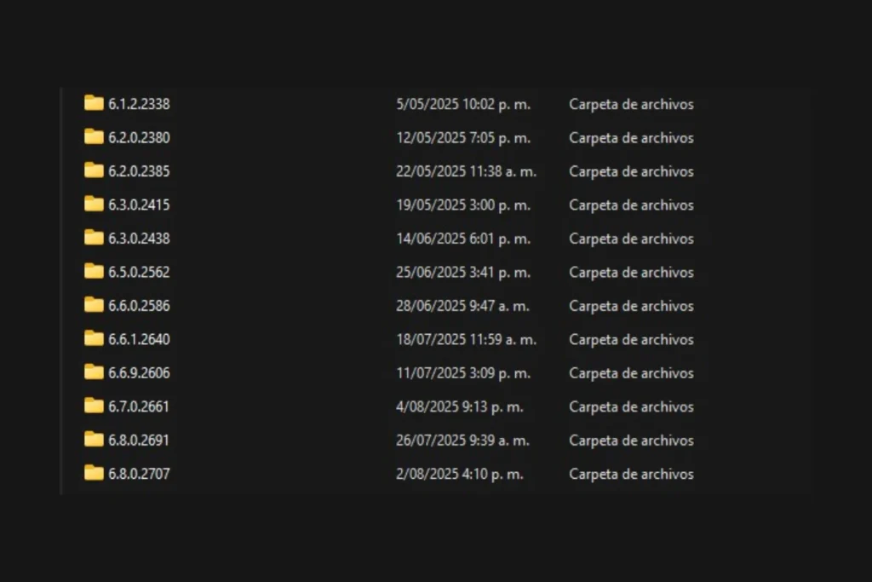The width and height of the screenshot is (872, 582).
Task: Click the folder icon beside 6.7.0.2661
Action: coord(93,406)
